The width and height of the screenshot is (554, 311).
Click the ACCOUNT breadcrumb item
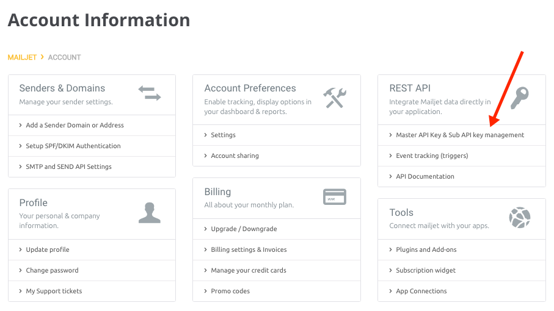64,57
